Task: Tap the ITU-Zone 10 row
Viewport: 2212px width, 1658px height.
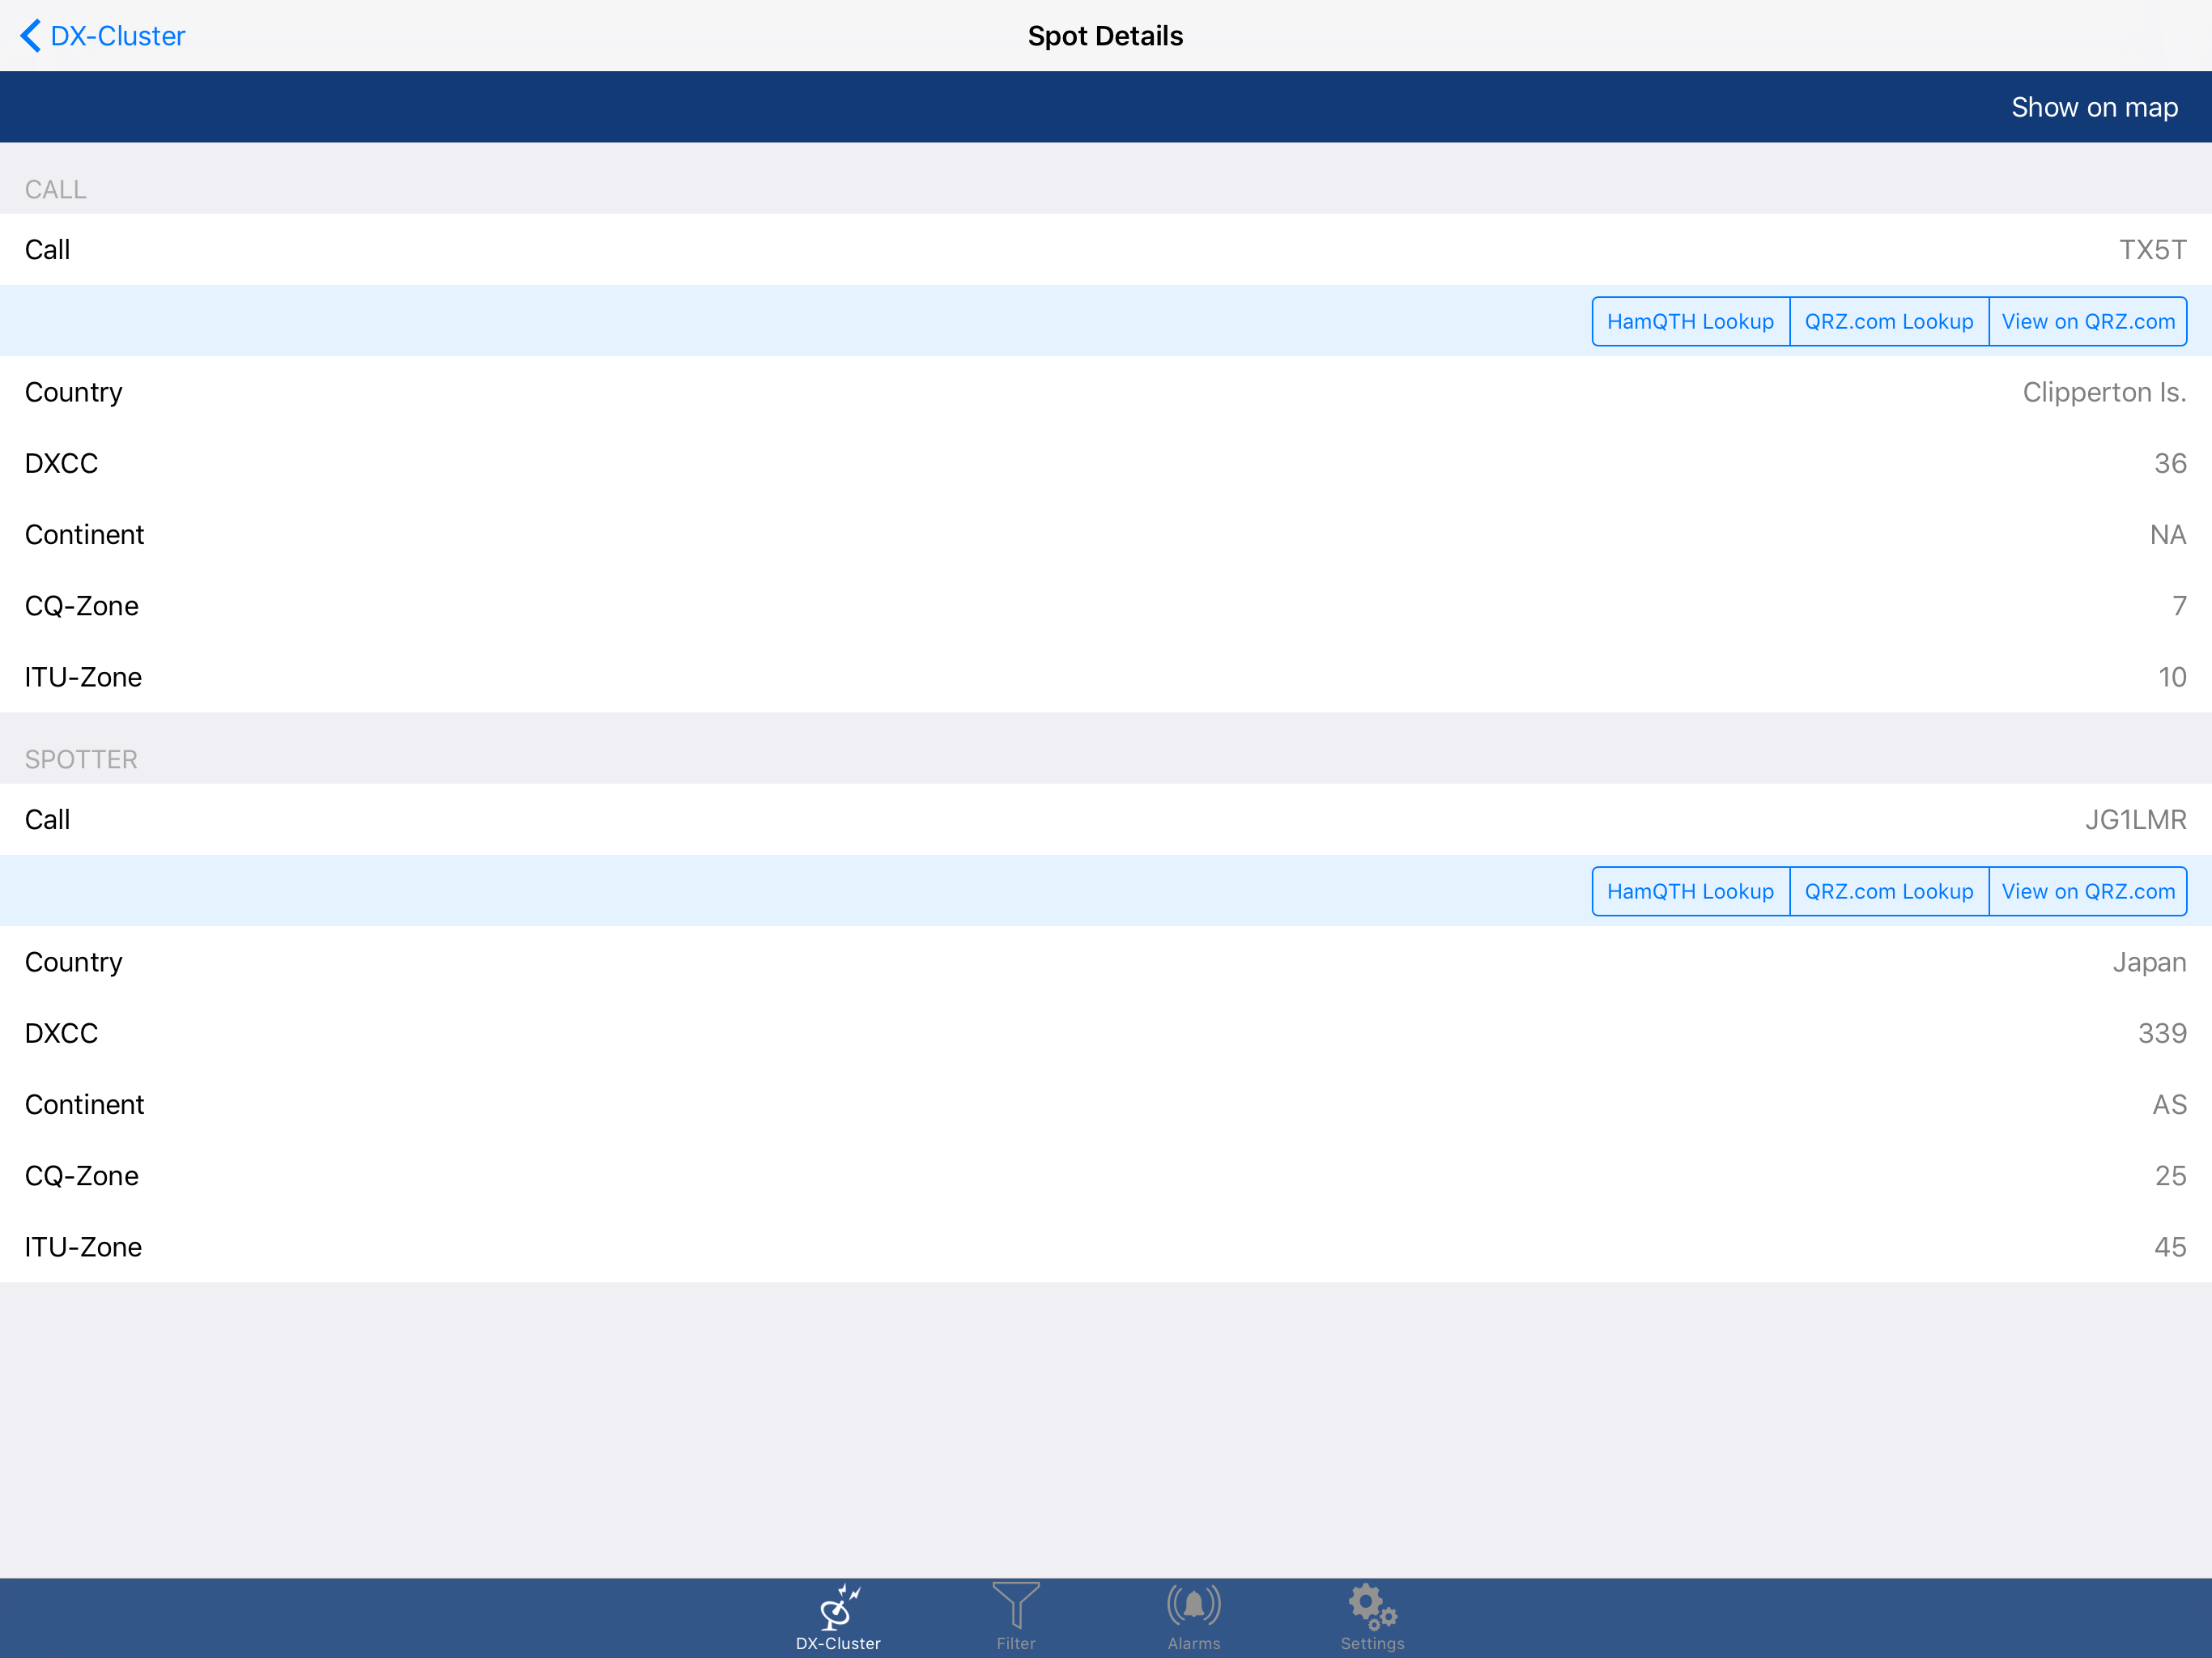Action: tap(1106, 677)
